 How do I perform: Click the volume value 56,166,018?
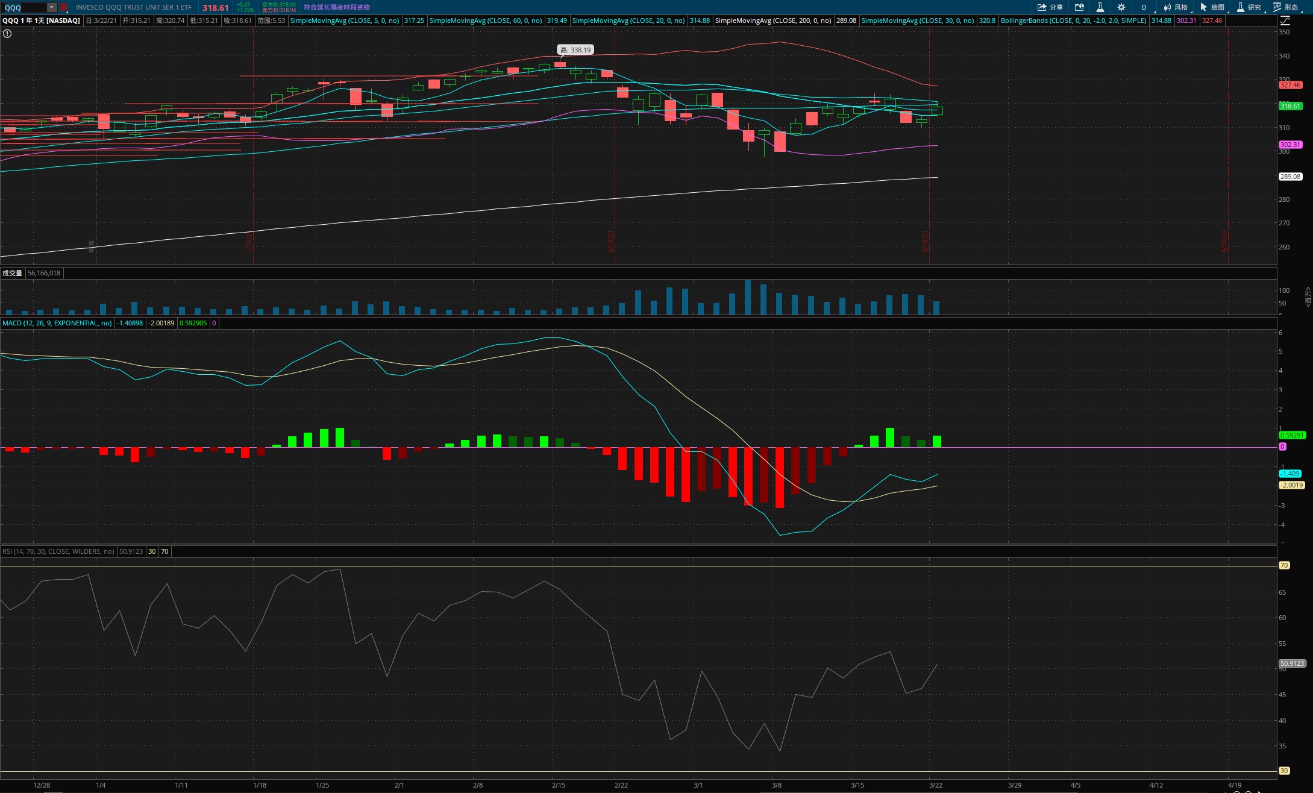click(44, 273)
